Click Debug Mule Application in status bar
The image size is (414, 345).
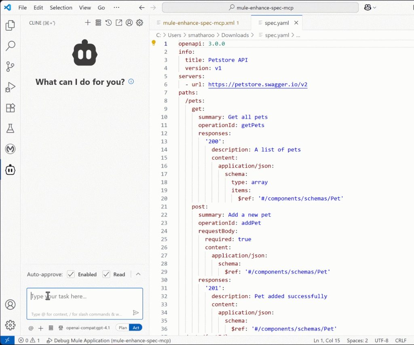(x=109, y=341)
